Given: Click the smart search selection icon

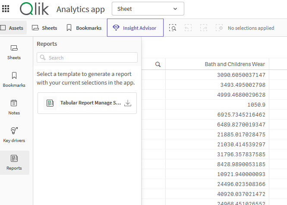Looking at the screenshot, I should [x=173, y=28].
